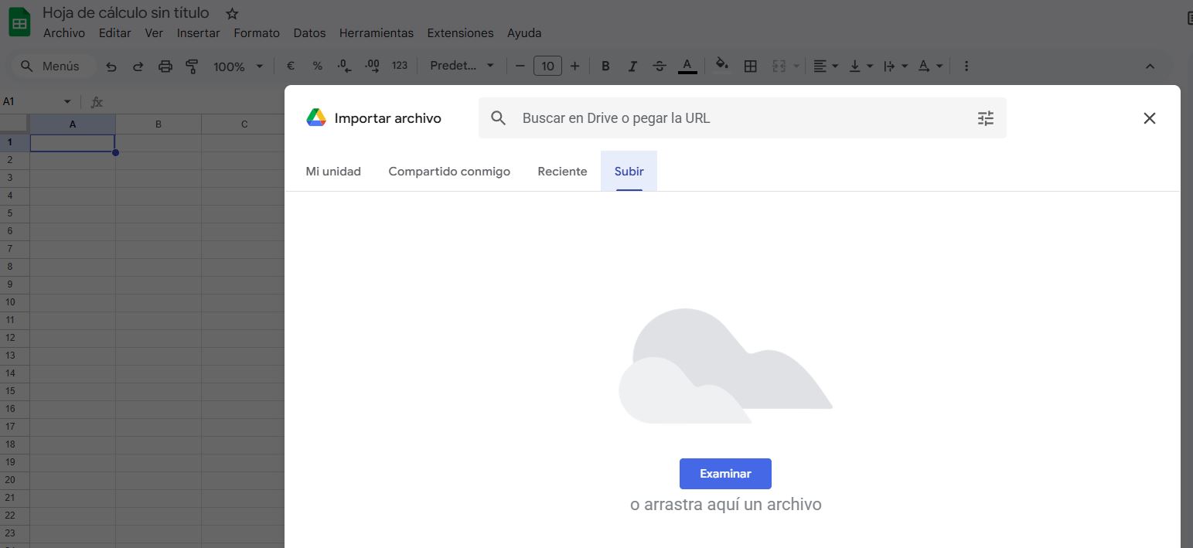Decrease decimal places button
This screenshot has height=548, width=1193.
click(x=345, y=66)
